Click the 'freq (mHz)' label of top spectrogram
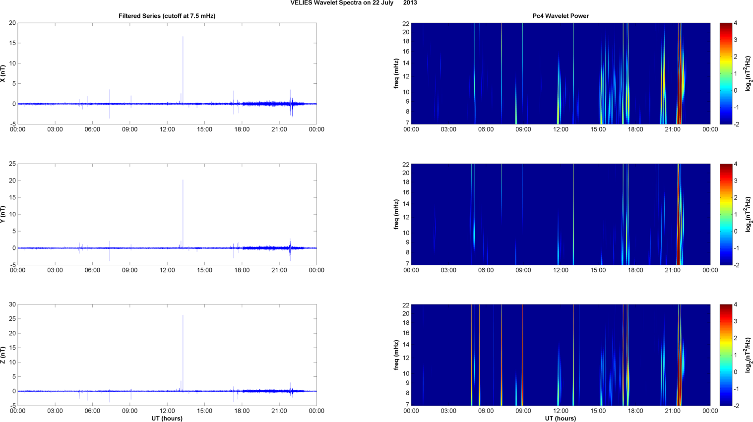This screenshot has height=422, width=753. [x=396, y=73]
